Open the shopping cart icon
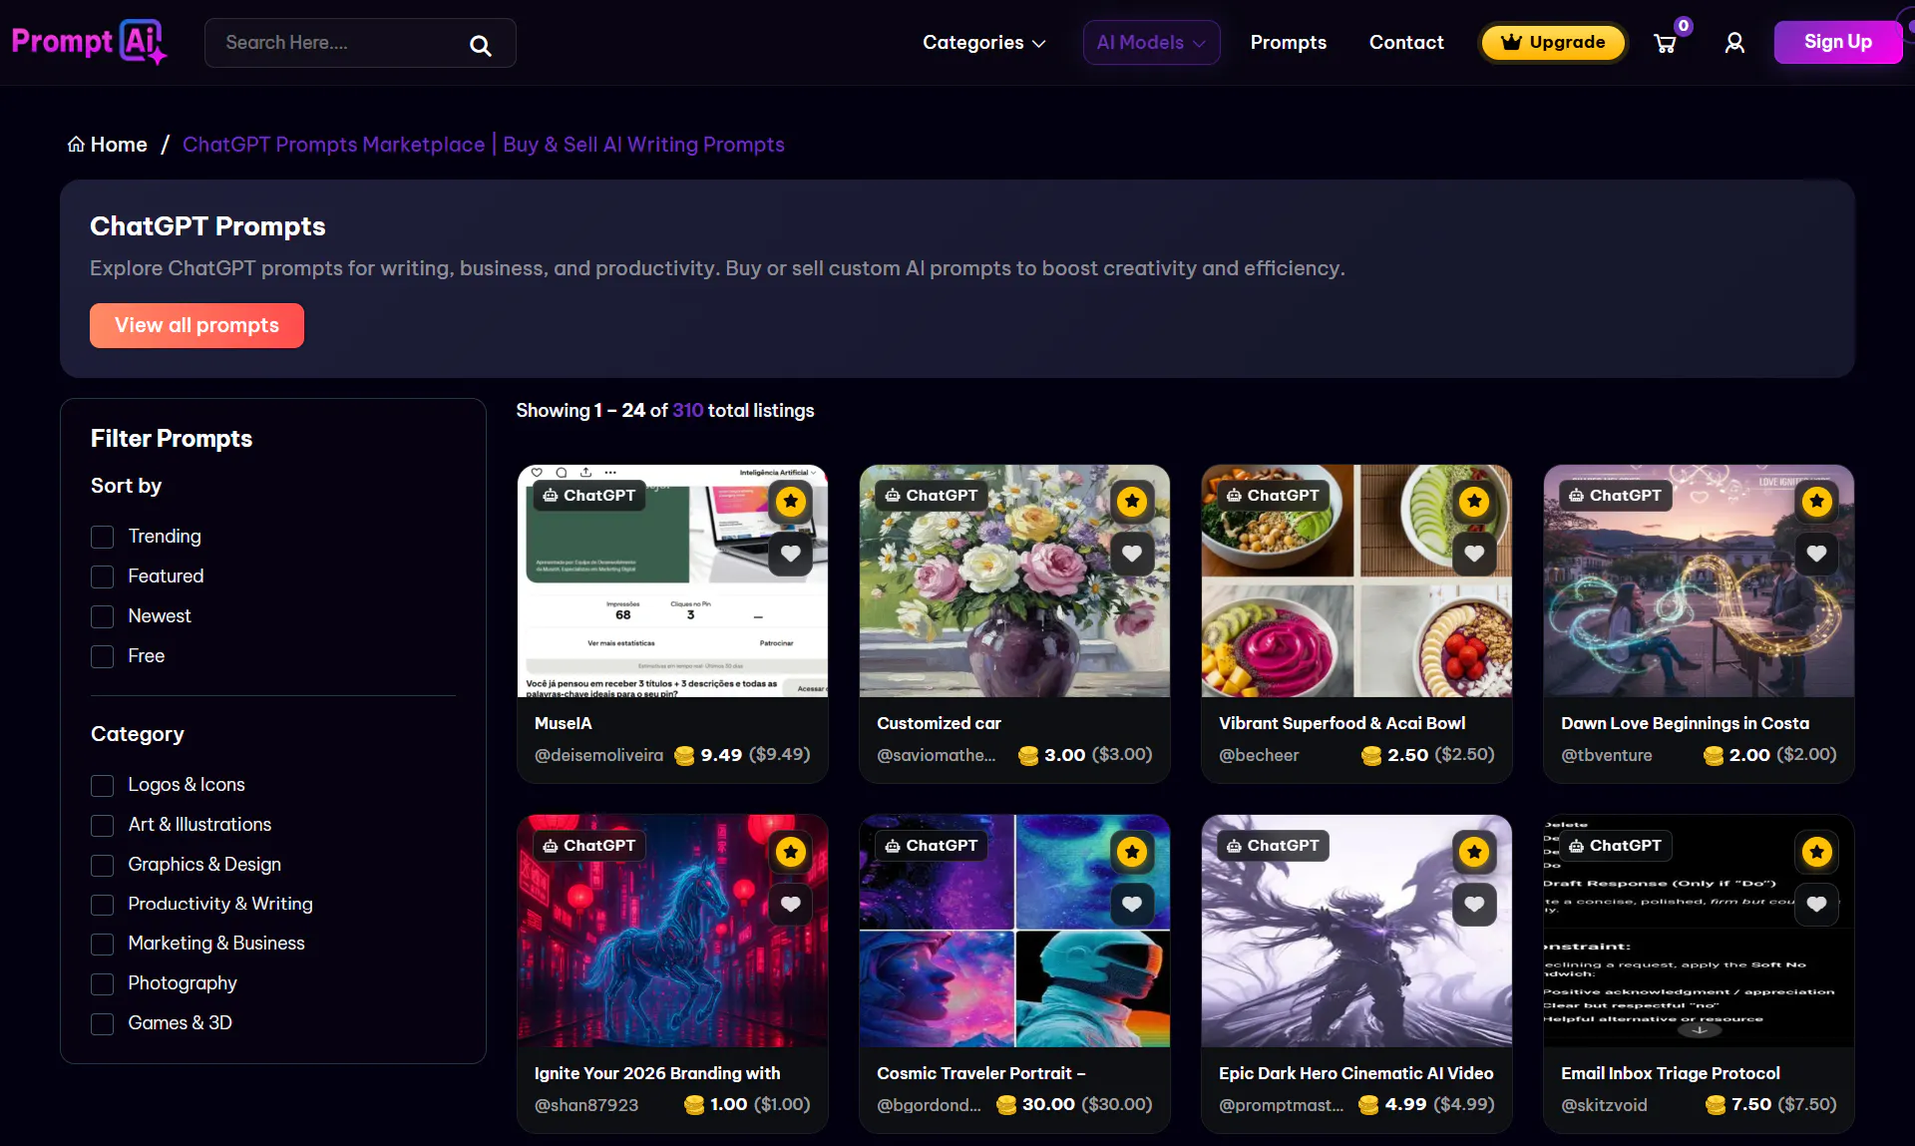Screen dimensions: 1915x1146 [x=1665, y=44]
